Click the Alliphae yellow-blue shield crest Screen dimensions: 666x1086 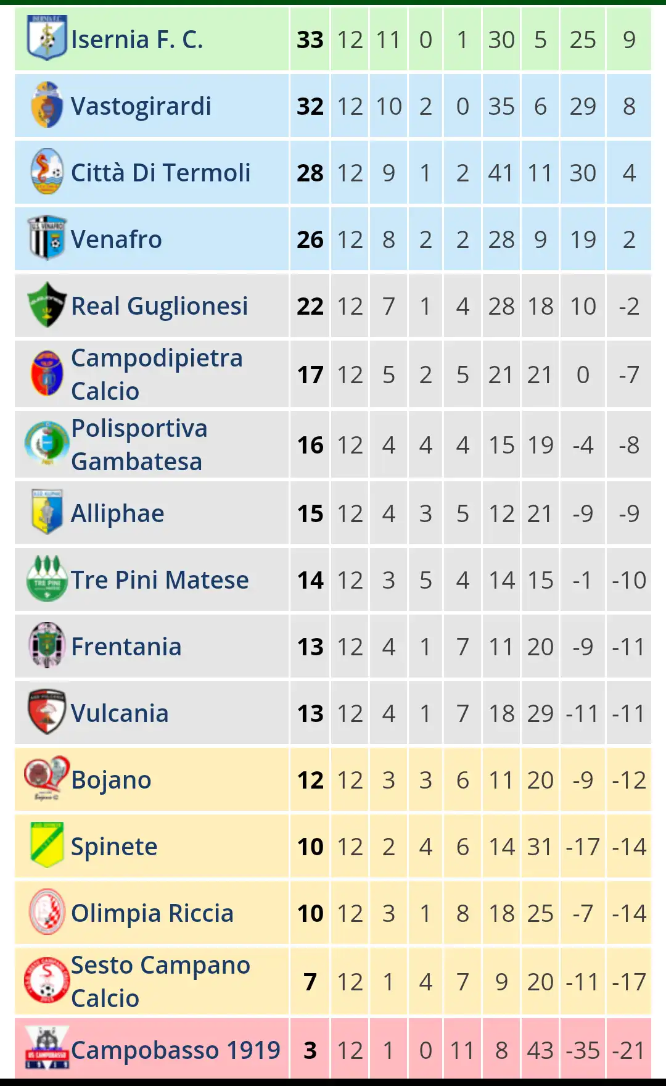[x=47, y=512]
